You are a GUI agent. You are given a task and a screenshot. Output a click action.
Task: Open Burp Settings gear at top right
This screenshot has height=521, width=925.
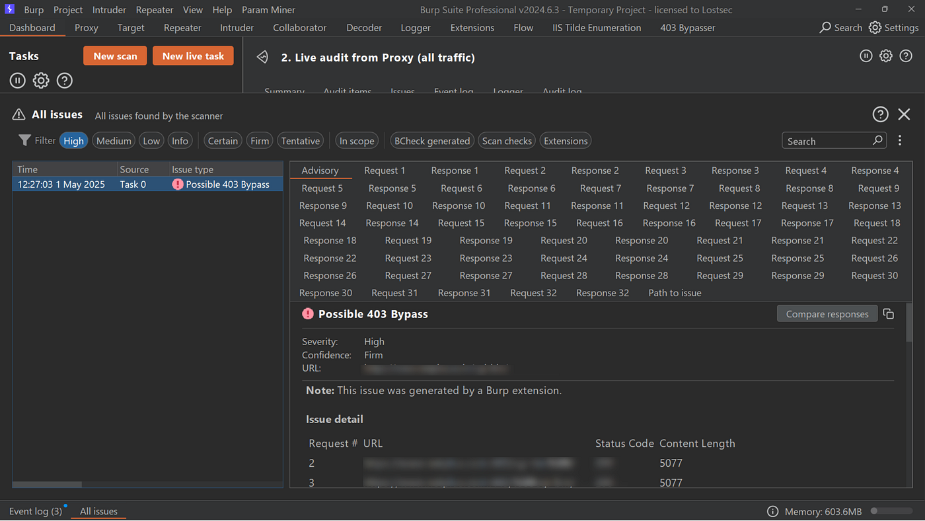point(875,27)
